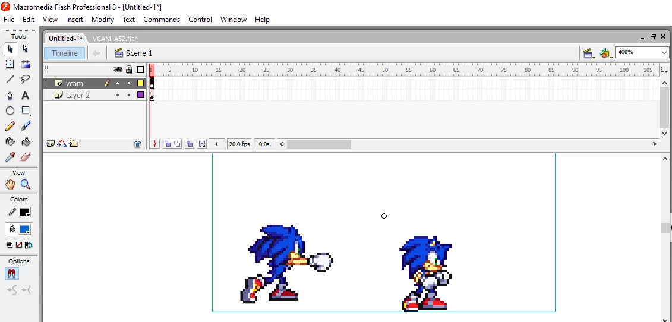Switch to VCAM_AS2.fla document tab

pos(115,39)
